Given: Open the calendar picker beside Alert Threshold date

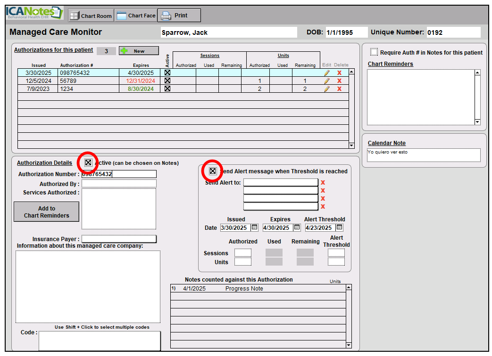Looking at the screenshot, I should [x=339, y=227].
